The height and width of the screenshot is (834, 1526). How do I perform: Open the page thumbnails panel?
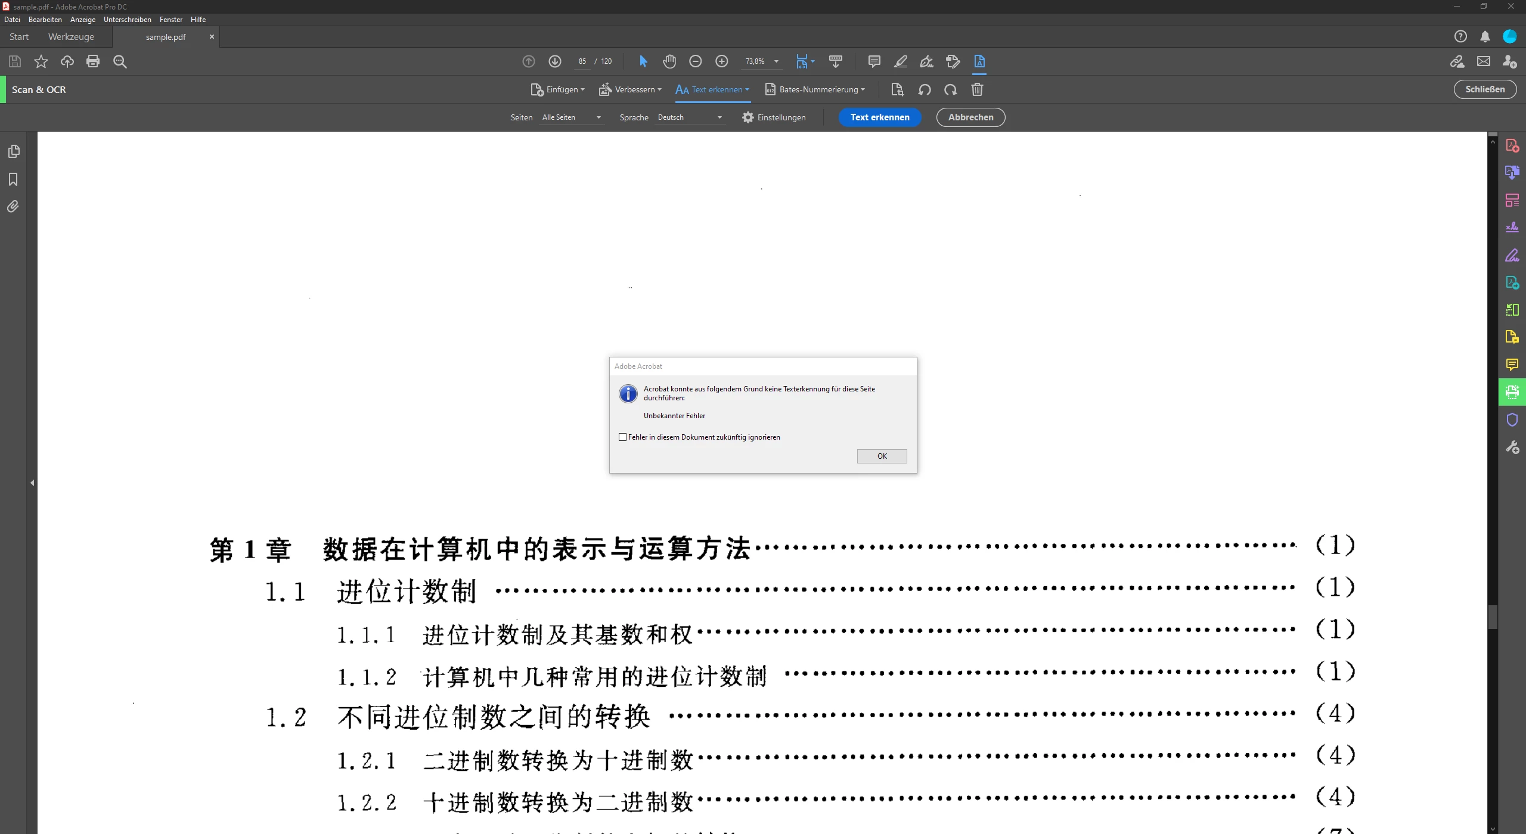coord(14,151)
